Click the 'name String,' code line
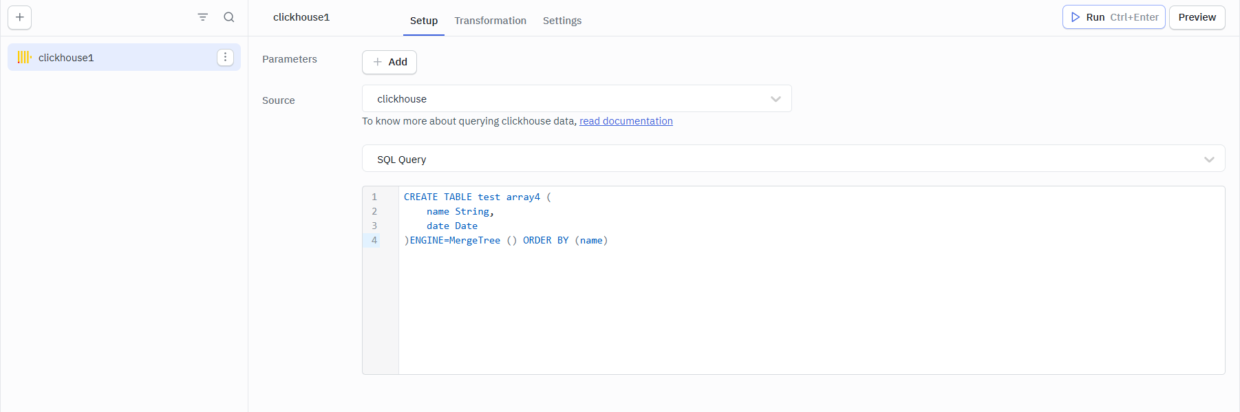The width and height of the screenshot is (1240, 412). coord(460,211)
